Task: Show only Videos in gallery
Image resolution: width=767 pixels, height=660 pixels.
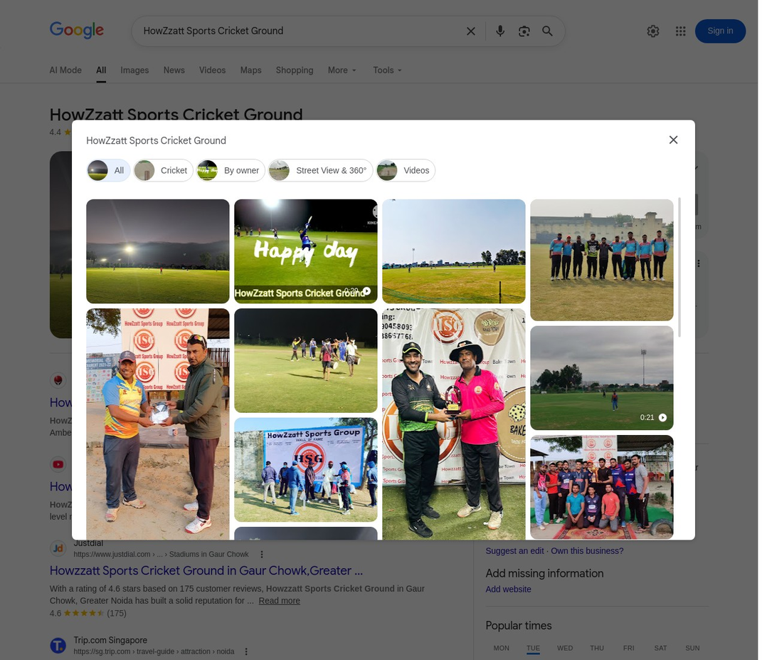Action: pos(406,171)
